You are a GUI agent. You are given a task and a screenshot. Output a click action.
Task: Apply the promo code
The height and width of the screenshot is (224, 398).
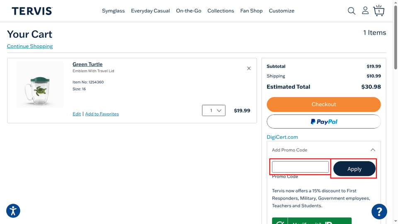click(354, 169)
